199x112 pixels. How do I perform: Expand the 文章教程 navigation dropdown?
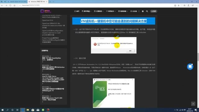(x=99, y=11)
